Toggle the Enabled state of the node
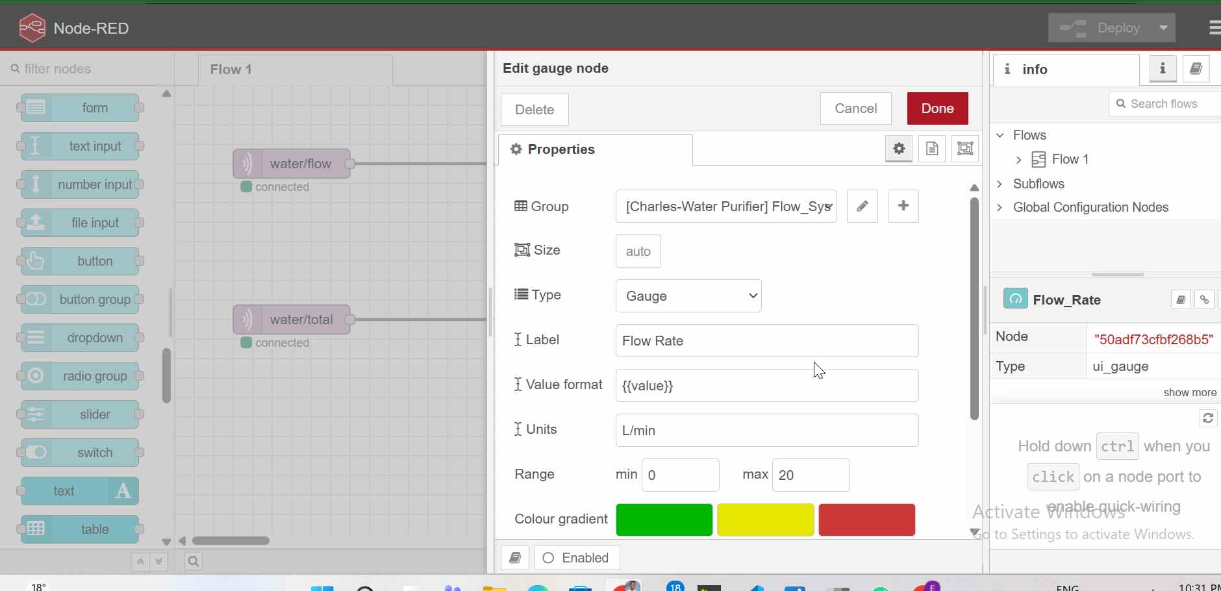 [577, 558]
